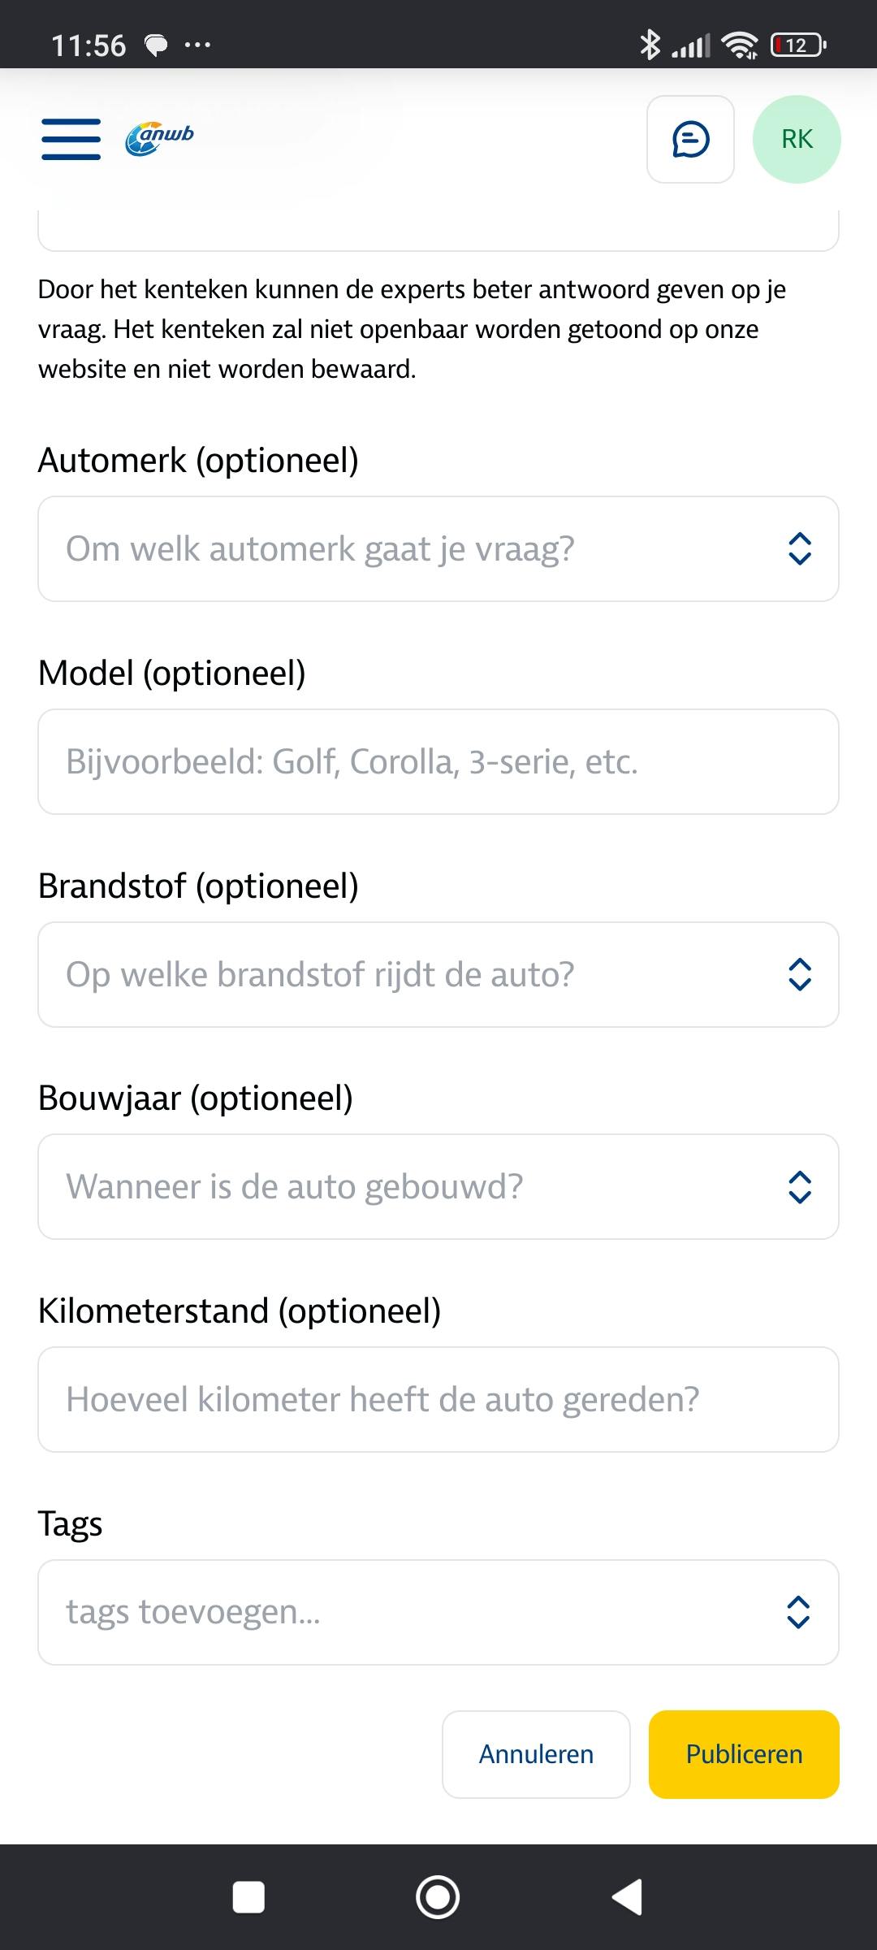Tap the yellow Publiceren button
Image resolution: width=877 pixels, height=1950 pixels.
pyautogui.click(x=744, y=1754)
